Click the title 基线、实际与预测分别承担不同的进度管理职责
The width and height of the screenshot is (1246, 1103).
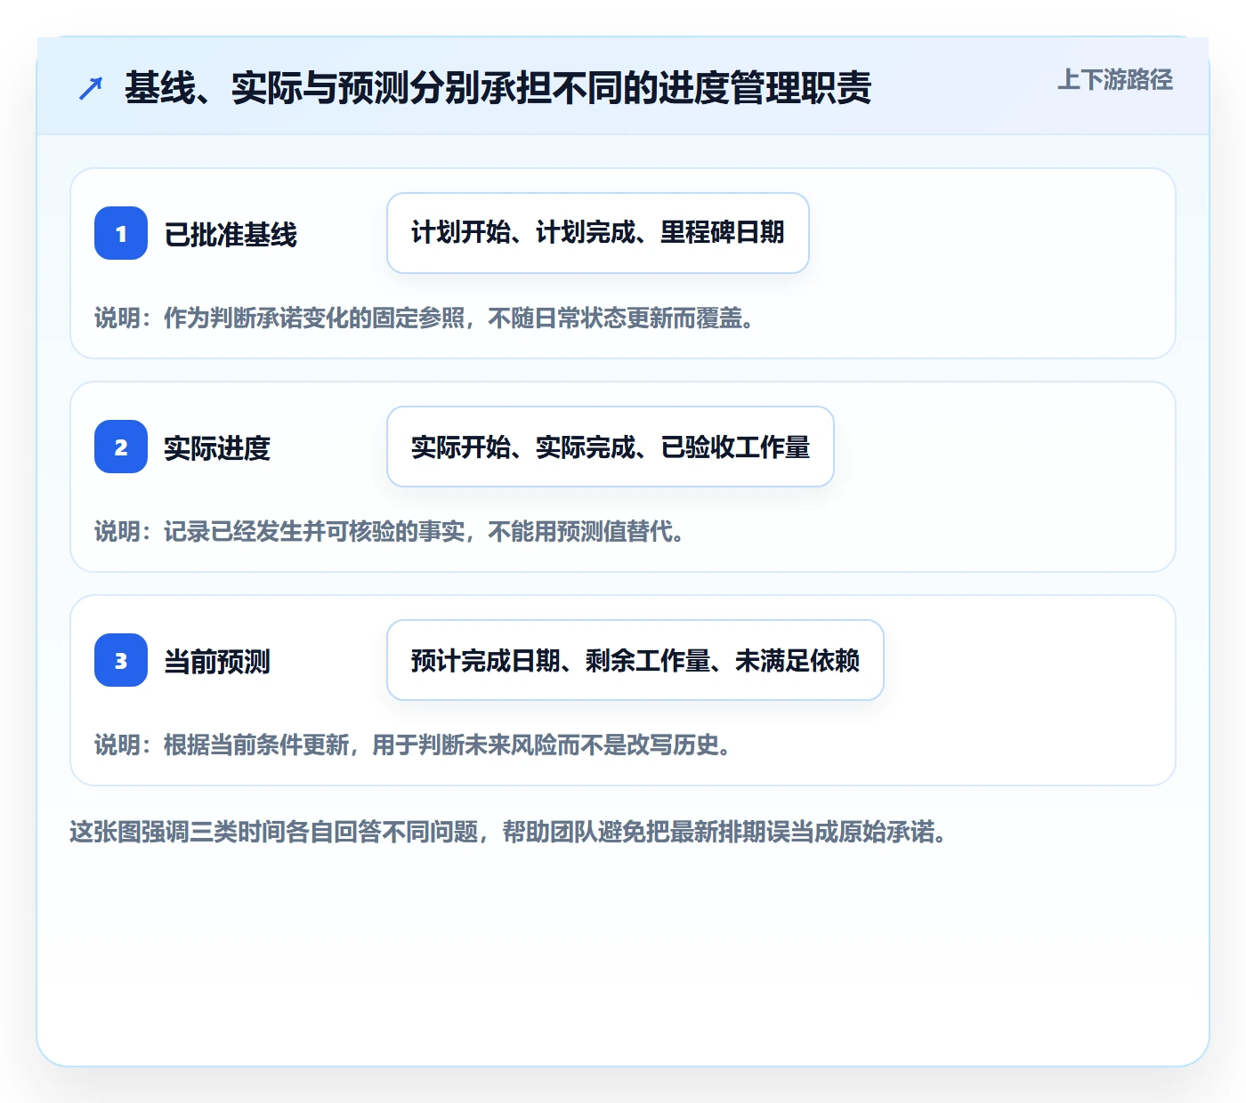pyautogui.click(x=498, y=88)
